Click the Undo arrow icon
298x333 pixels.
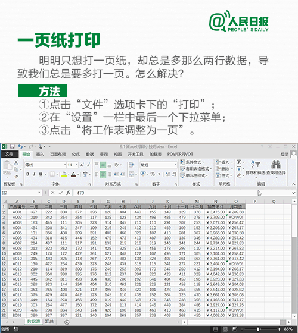20,147
